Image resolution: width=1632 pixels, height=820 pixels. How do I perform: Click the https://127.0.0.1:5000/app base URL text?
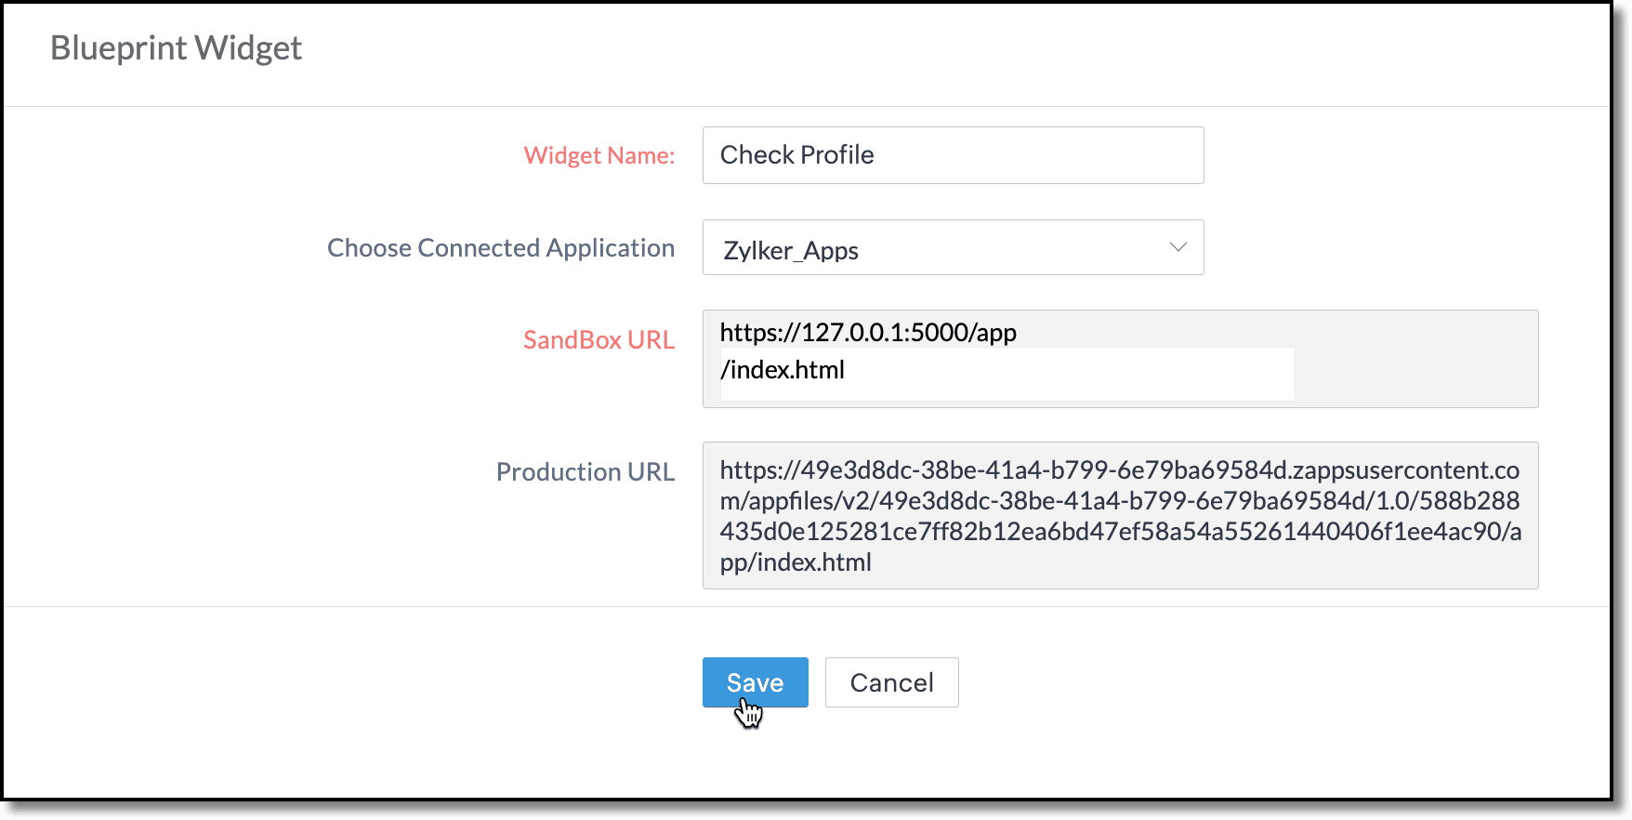868,332
